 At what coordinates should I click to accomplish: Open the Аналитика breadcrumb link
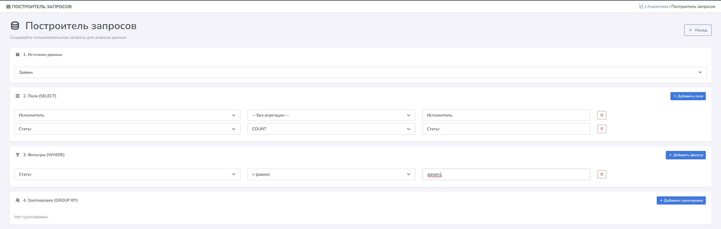pos(657,6)
